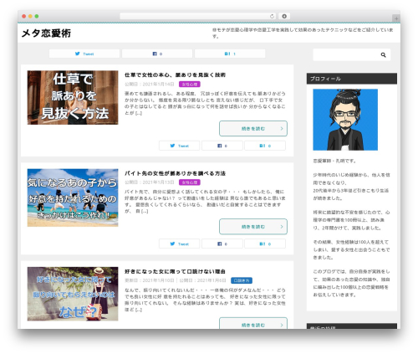Click the site tagline text in the header
The width and height of the screenshot is (418, 354).
point(303,33)
